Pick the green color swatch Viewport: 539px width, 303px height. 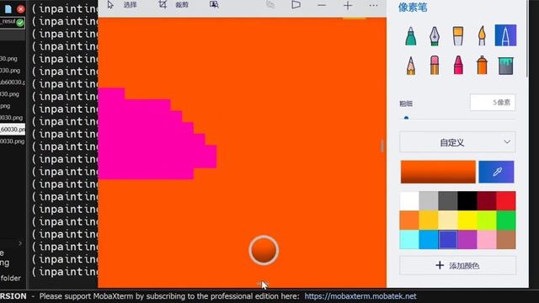click(x=505, y=221)
